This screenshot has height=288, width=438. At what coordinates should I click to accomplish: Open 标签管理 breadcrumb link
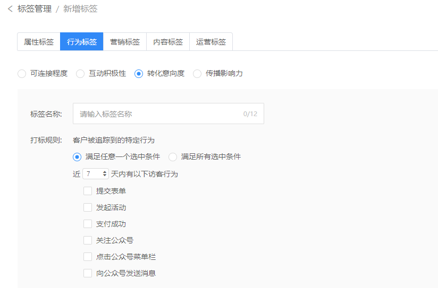point(35,9)
